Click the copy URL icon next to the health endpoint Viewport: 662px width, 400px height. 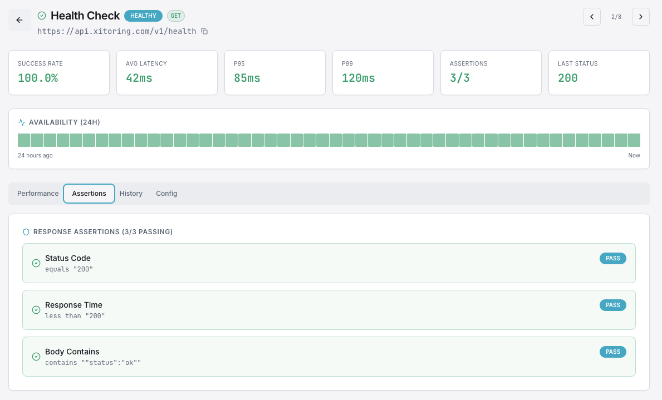coord(204,32)
